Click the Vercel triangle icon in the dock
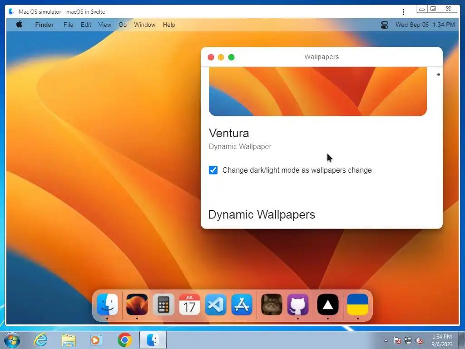This screenshot has width=465, height=349. pos(328,304)
